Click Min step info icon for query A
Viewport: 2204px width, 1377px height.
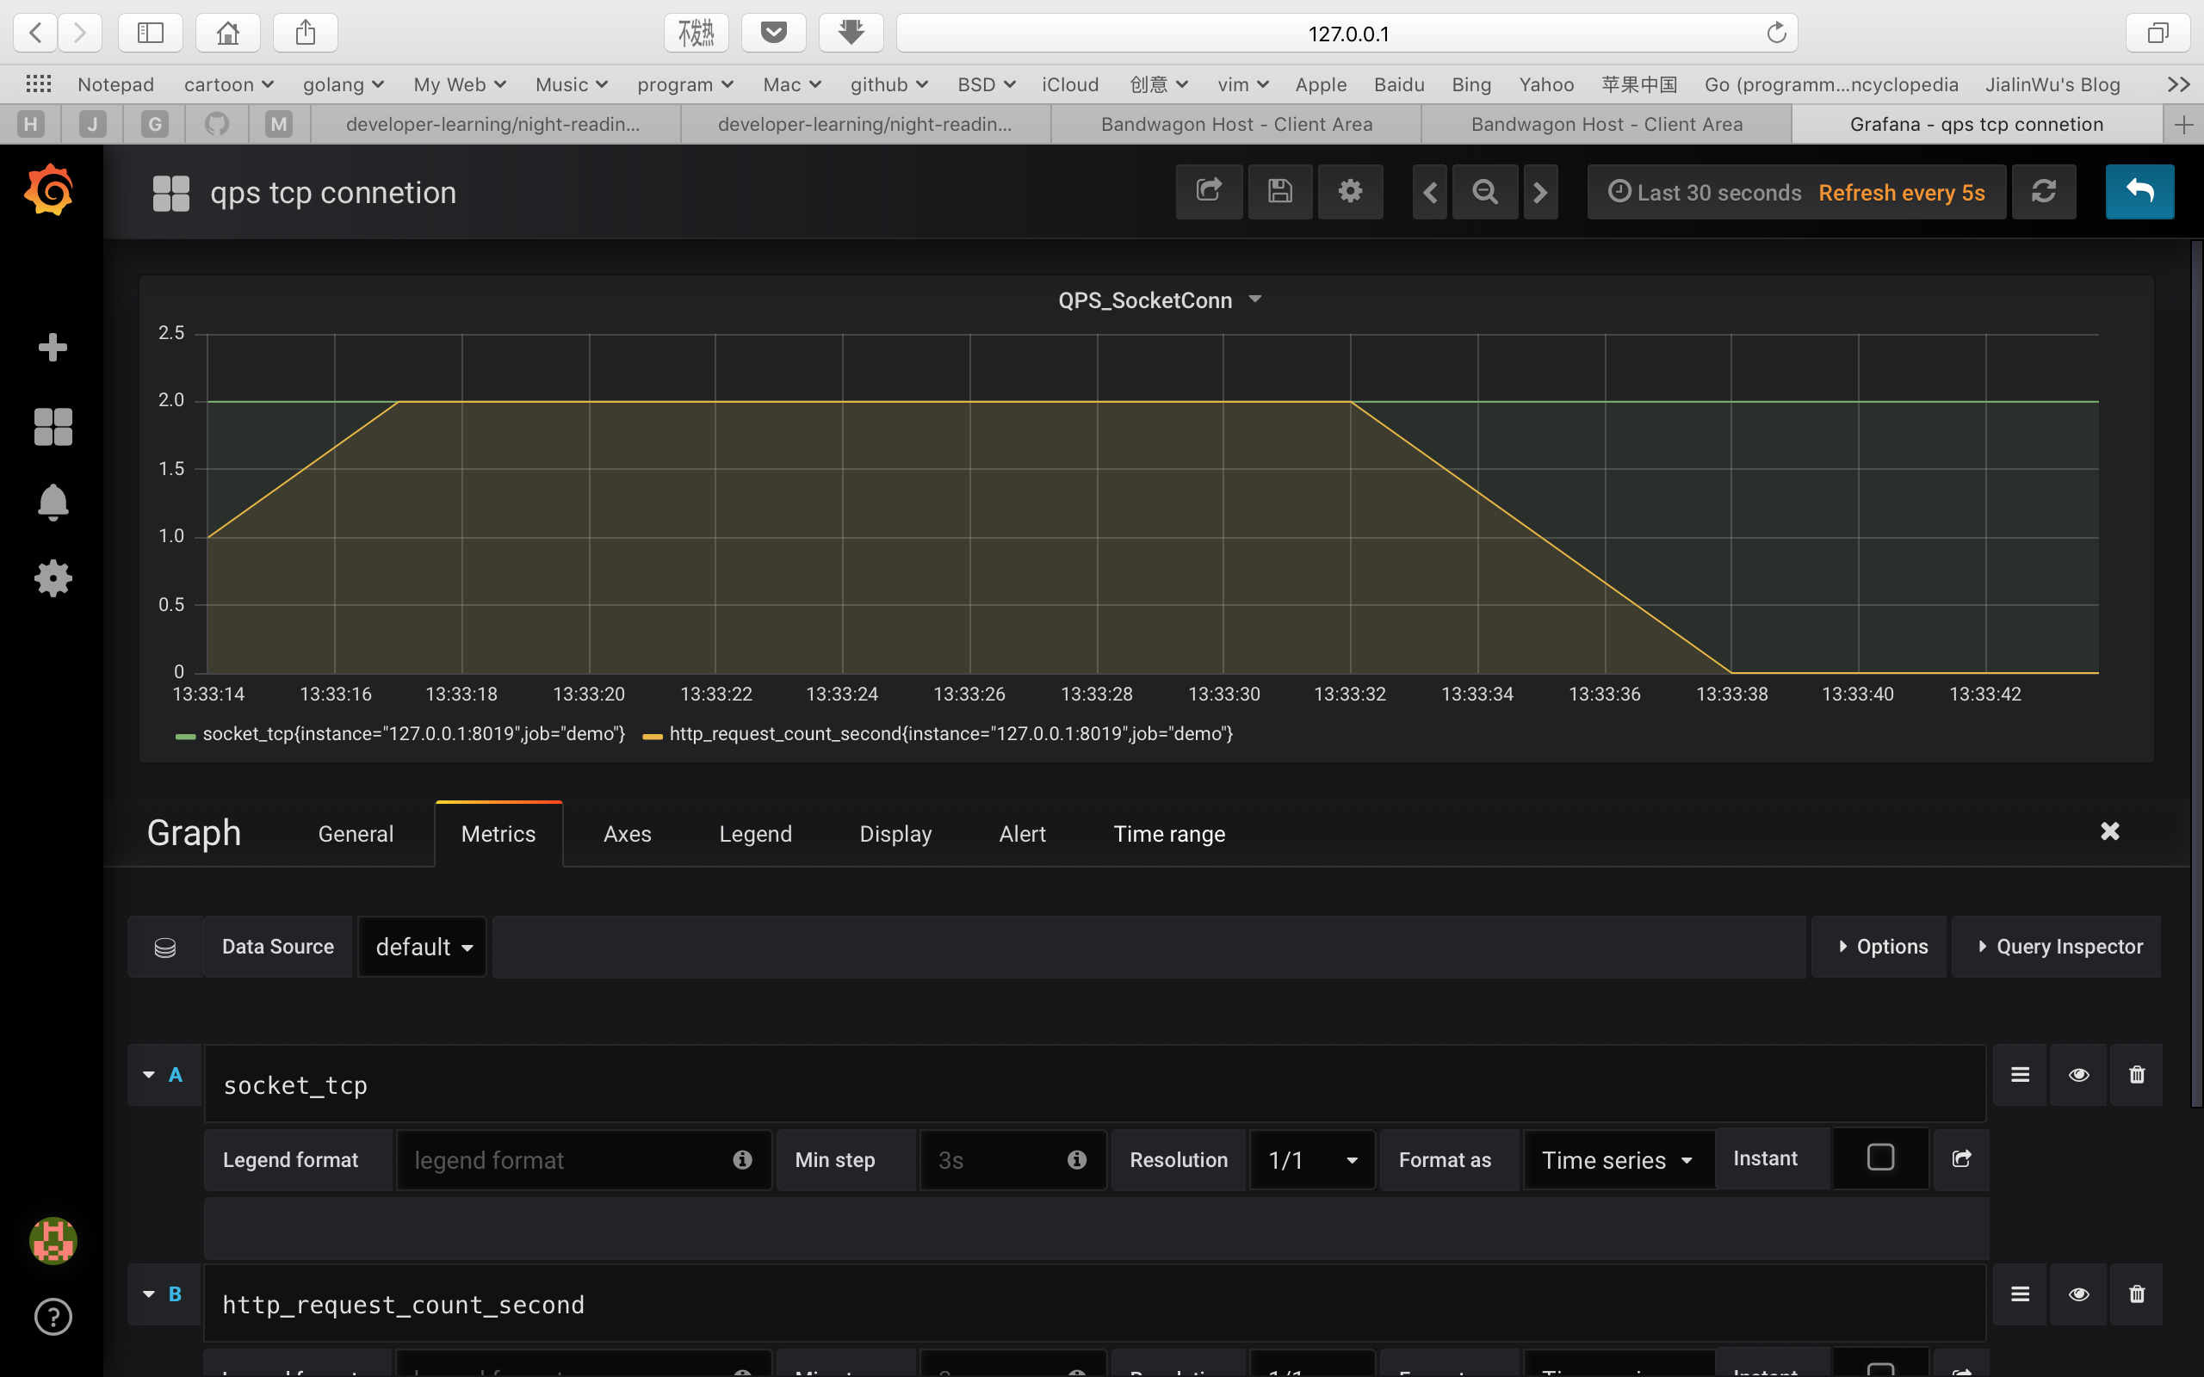[x=1076, y=1159]
